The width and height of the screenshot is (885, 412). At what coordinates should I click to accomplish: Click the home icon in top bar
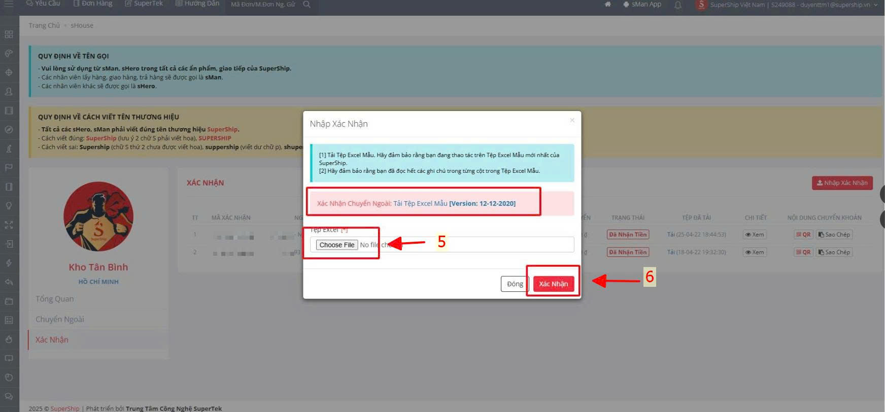pyautogui.click(x=608, y=4)
